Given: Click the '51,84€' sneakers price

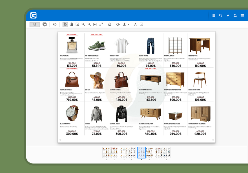Looking at the screenshot, I should click(97, 66).
